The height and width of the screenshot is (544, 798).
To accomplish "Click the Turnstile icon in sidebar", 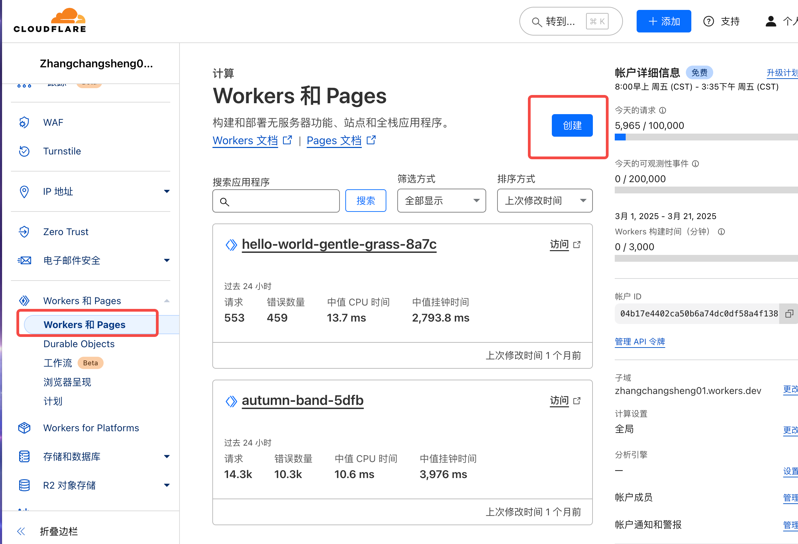I will 24,151.
